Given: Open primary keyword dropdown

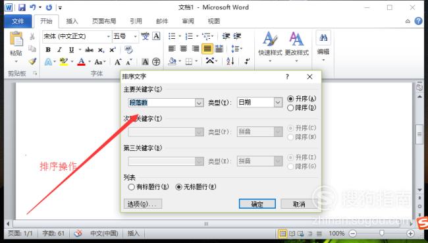Looking at the screenshot, I should coord(200,103).
